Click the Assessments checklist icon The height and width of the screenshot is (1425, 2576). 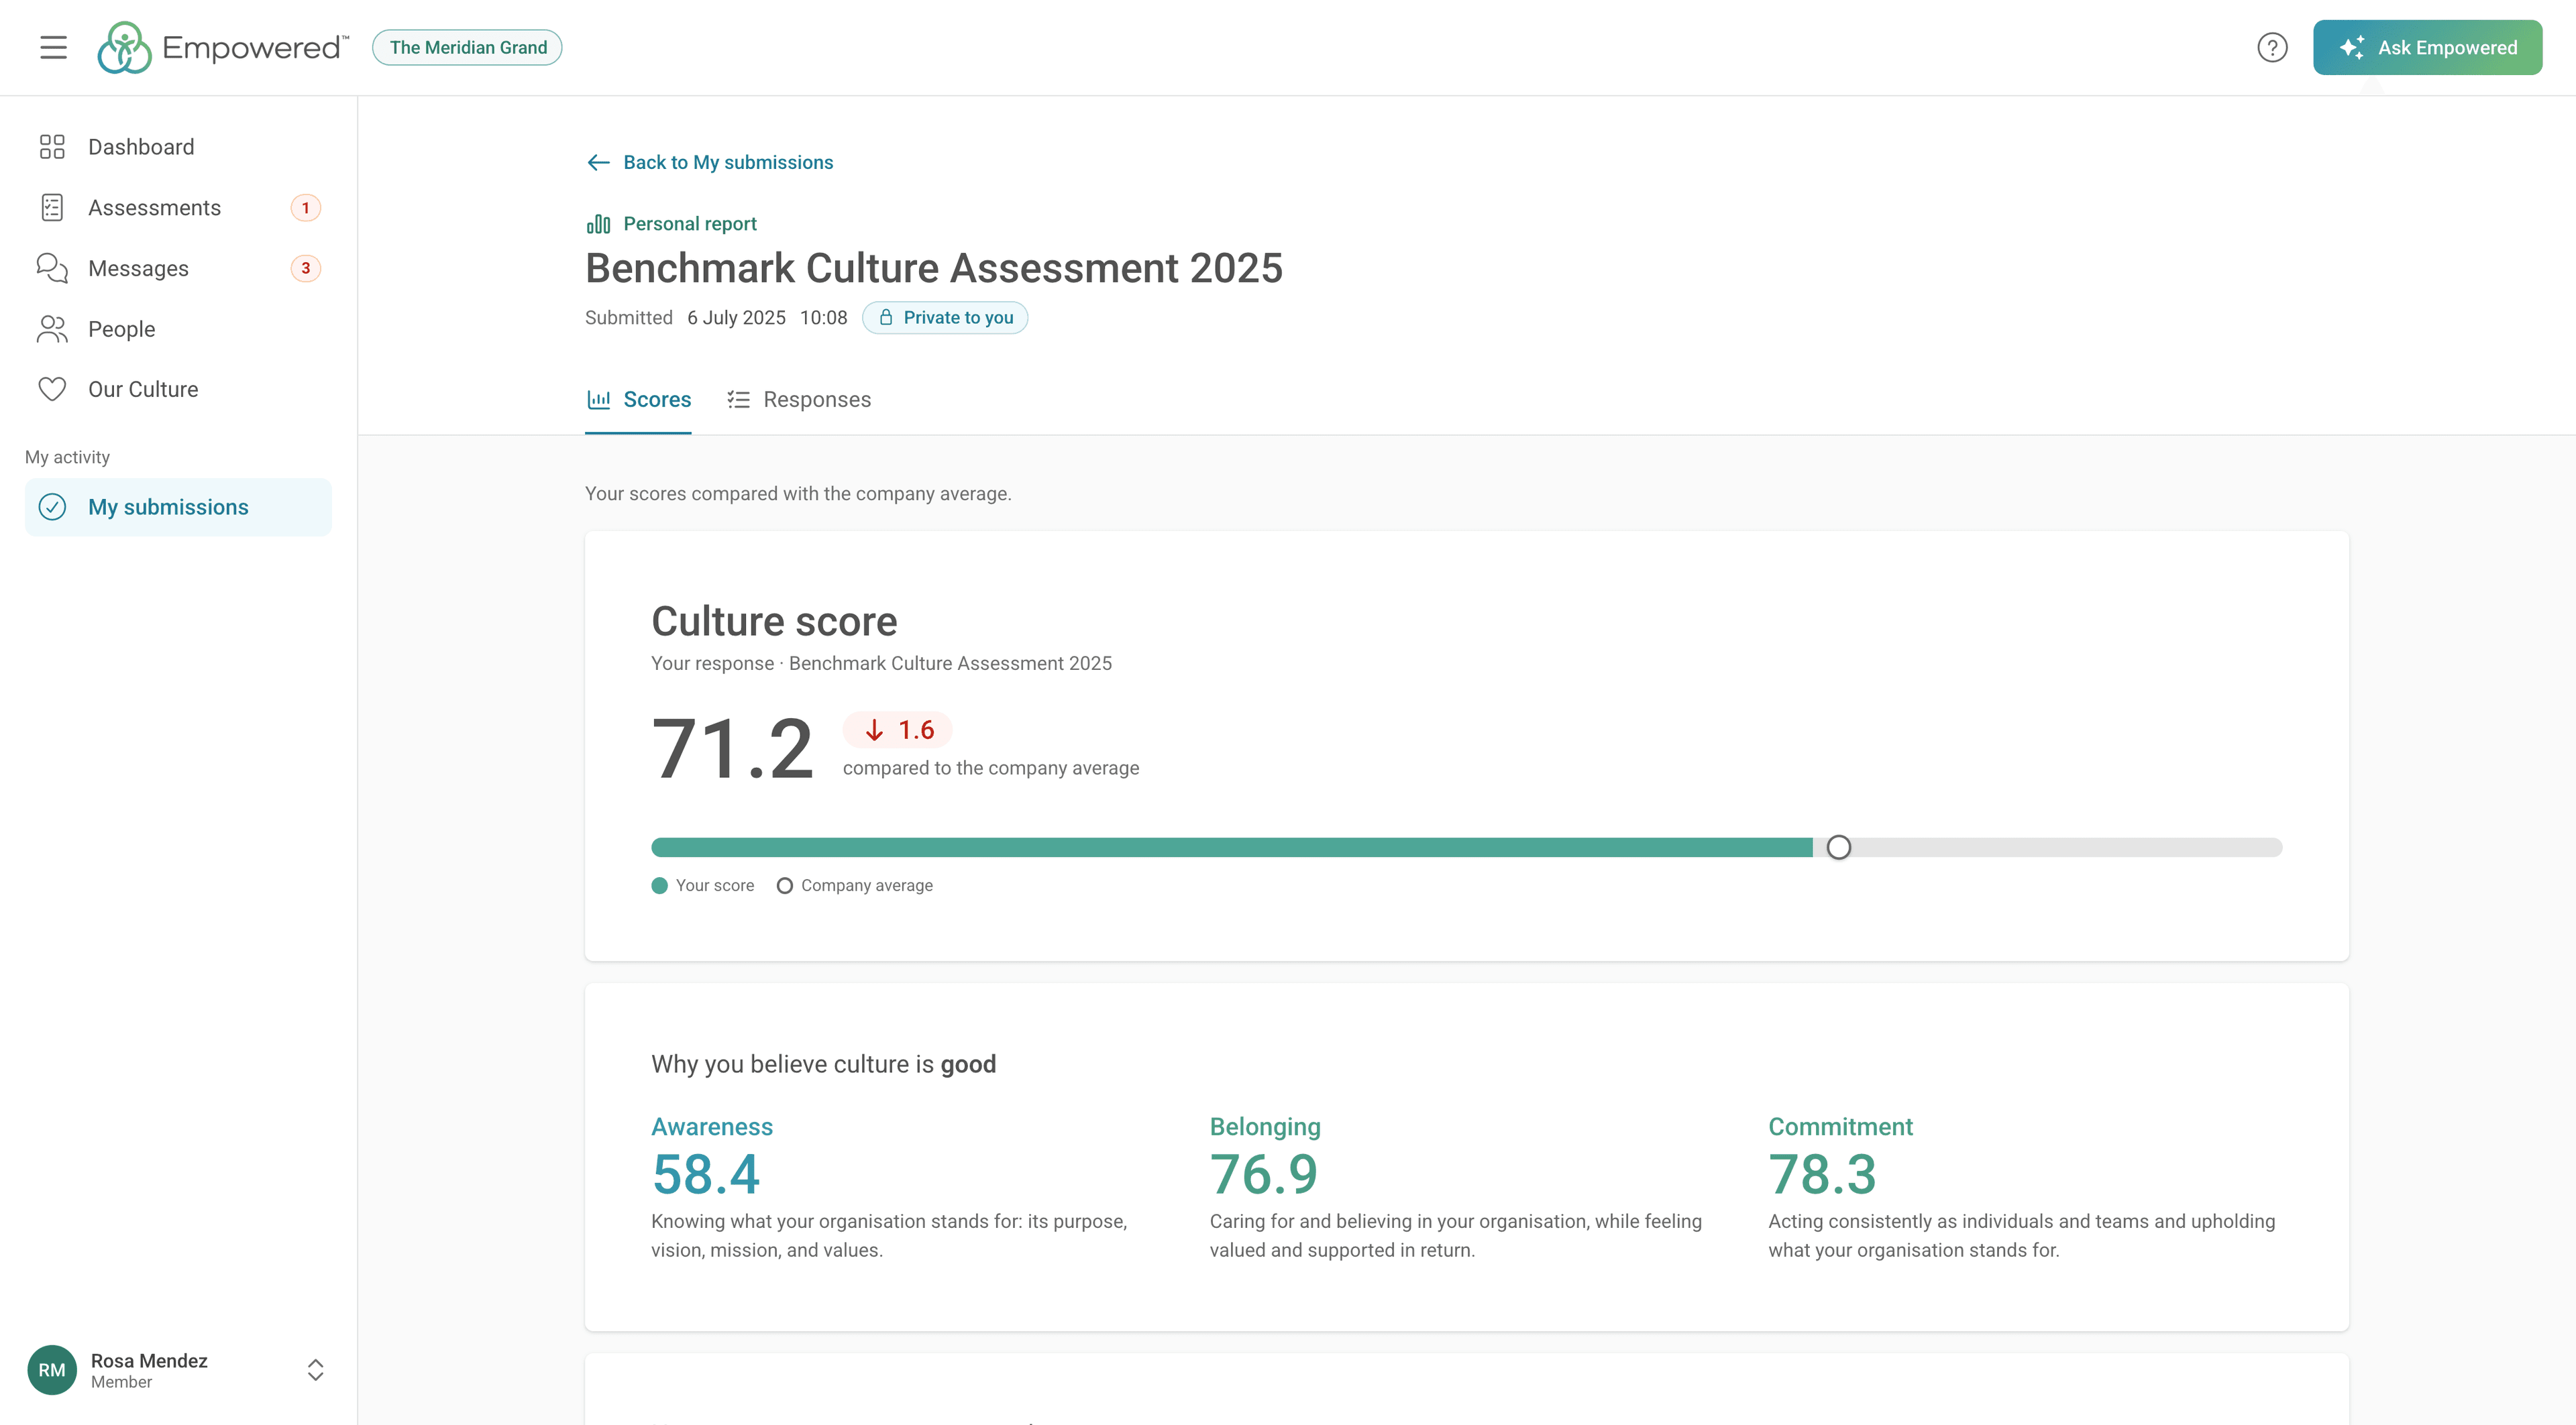pyautogui.click(x=52, y=208)
